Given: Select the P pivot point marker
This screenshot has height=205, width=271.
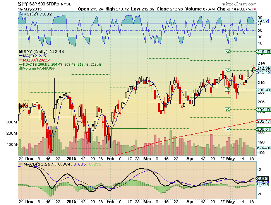Looking at the screenshot, I should pos(228,89).
